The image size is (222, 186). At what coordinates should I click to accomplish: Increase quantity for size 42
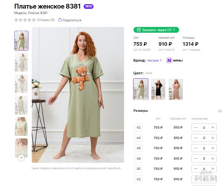212,128
